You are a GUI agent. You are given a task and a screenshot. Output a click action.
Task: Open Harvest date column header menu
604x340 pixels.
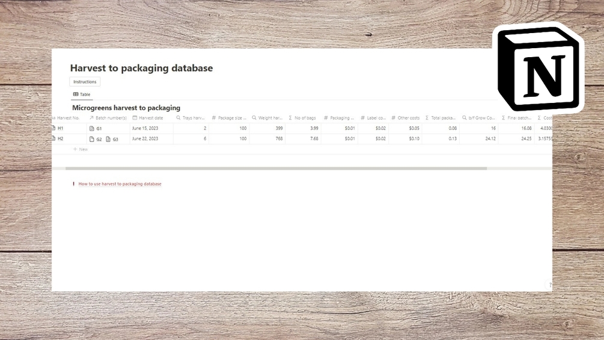tap(150, 118)
